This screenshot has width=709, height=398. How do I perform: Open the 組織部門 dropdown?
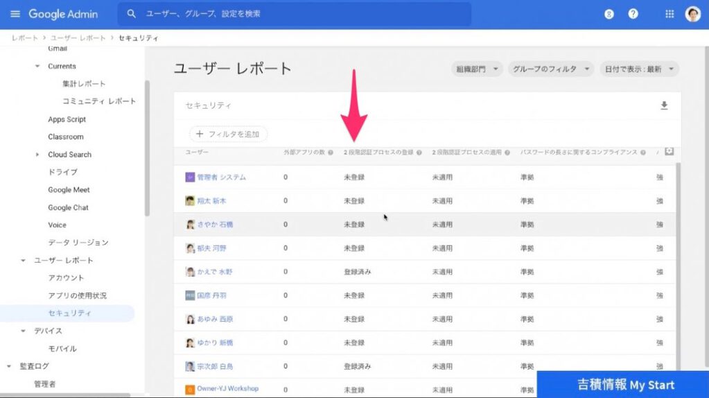[x=477, y=69]
